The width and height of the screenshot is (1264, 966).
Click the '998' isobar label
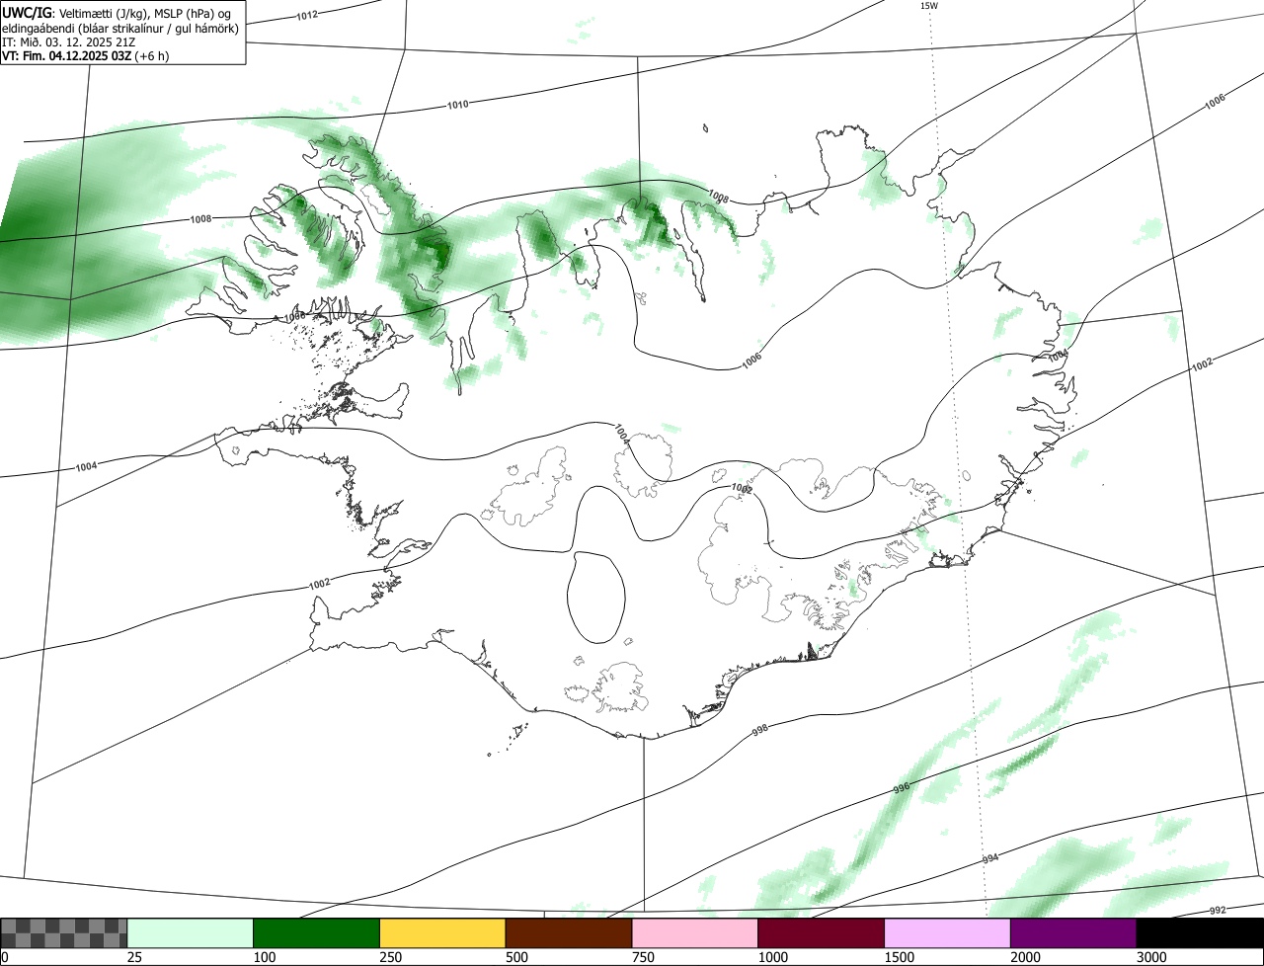point(759,729)
